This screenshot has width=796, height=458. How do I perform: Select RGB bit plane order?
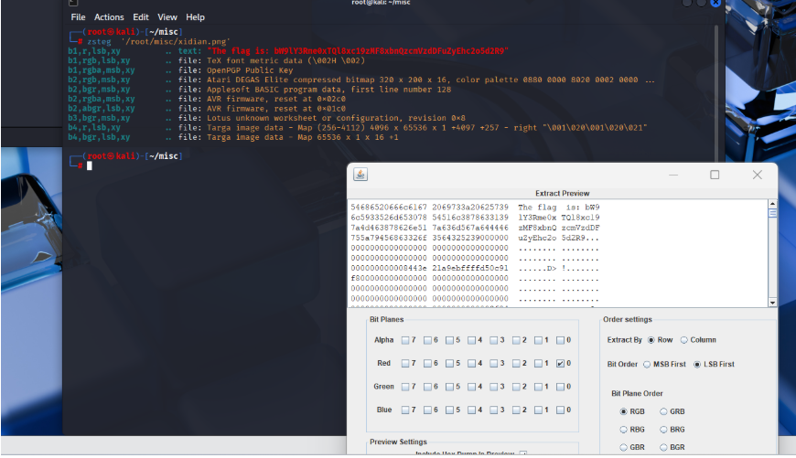623,412
